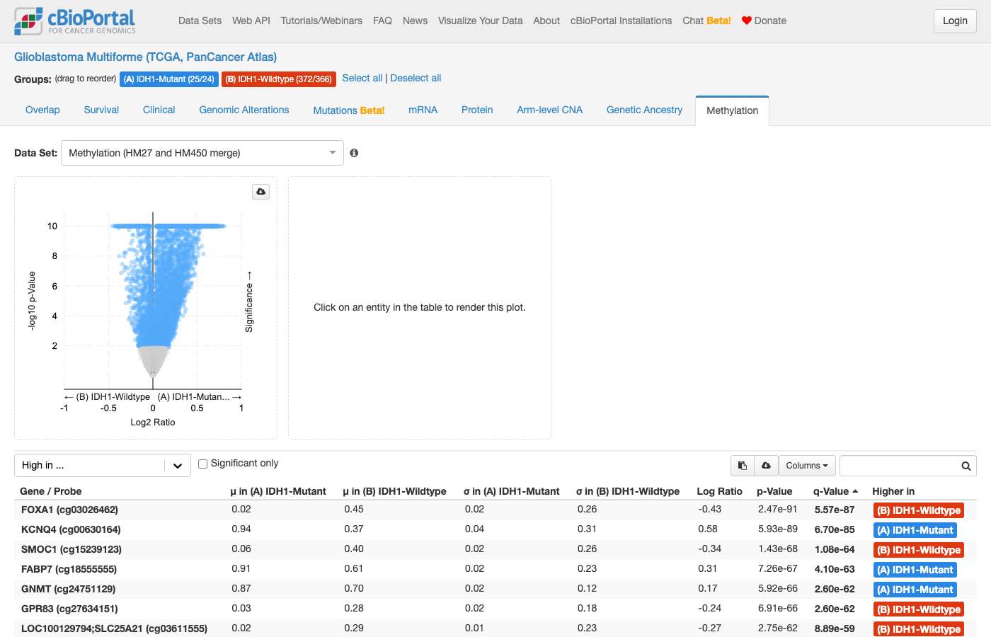
Task: Sort by q-Value column
Action: [x=835, y=491]
